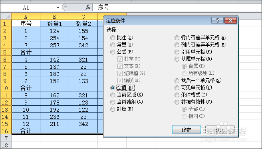Choose the 所有级别(L) sub-option
This screenshot has width=262, height=149.
coord(198,74)
